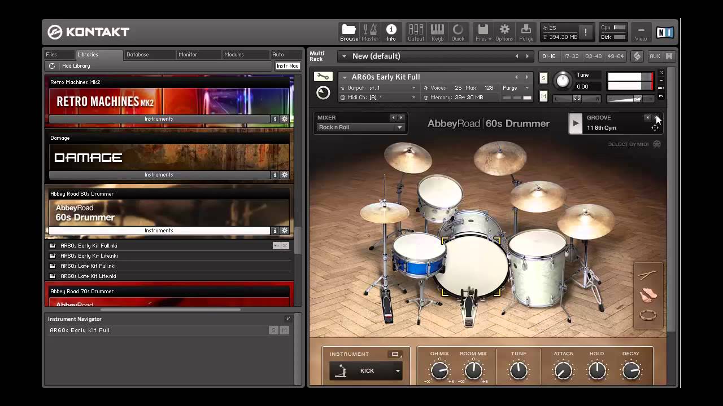Click Instruments button under Abbey Road 60s Drummer
723x406 pixels.
tap(159, 231)
